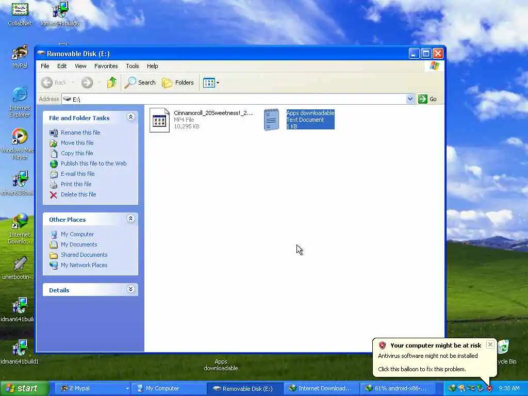Viewport: 528px width, 396px height.
Task: Select the Apps downloadable text document icon
Action: click(x=271, y=120)
